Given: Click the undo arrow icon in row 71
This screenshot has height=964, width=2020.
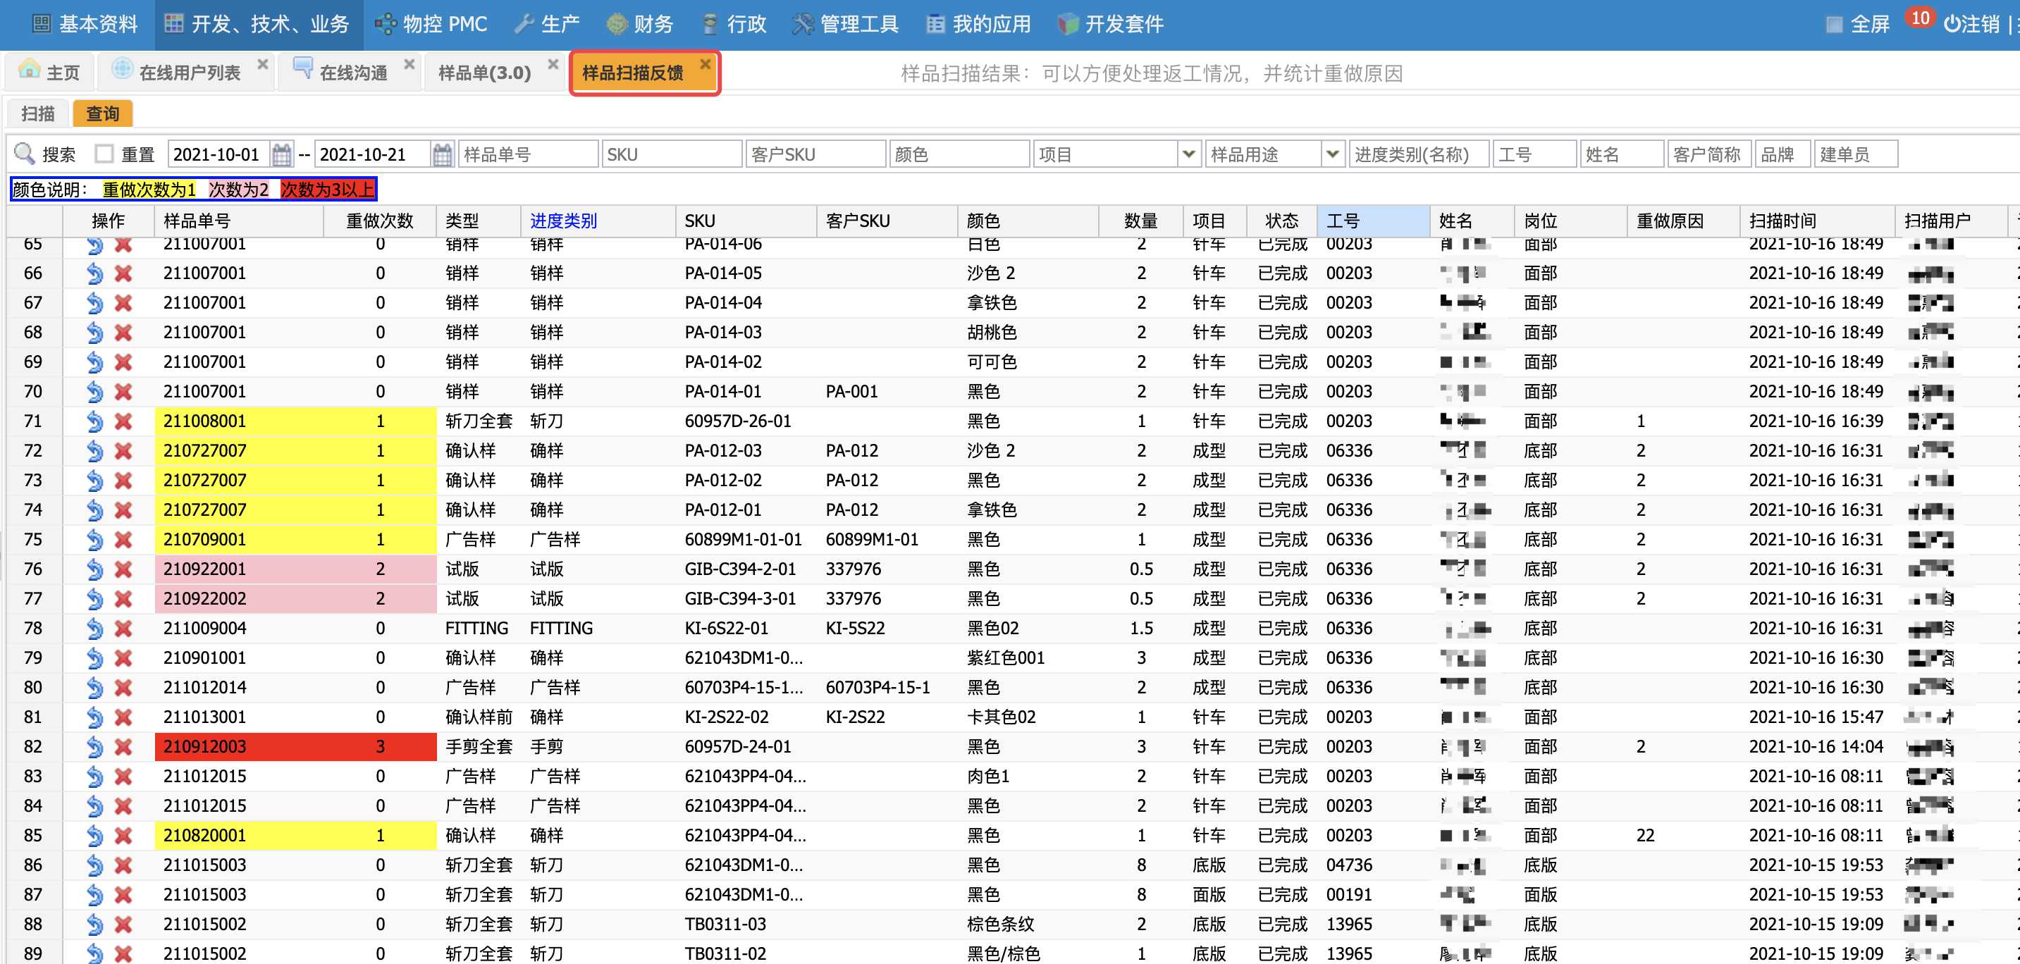Looking at the screenshot, I should pyautogui.click(x=95, y=421).
